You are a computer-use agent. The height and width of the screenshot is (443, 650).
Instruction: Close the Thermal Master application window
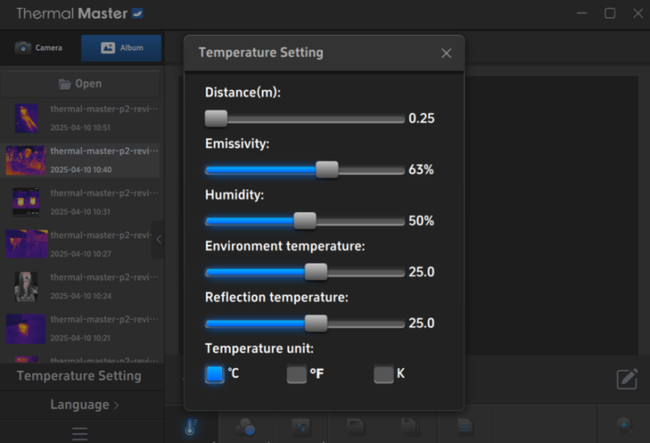point(639,13)
